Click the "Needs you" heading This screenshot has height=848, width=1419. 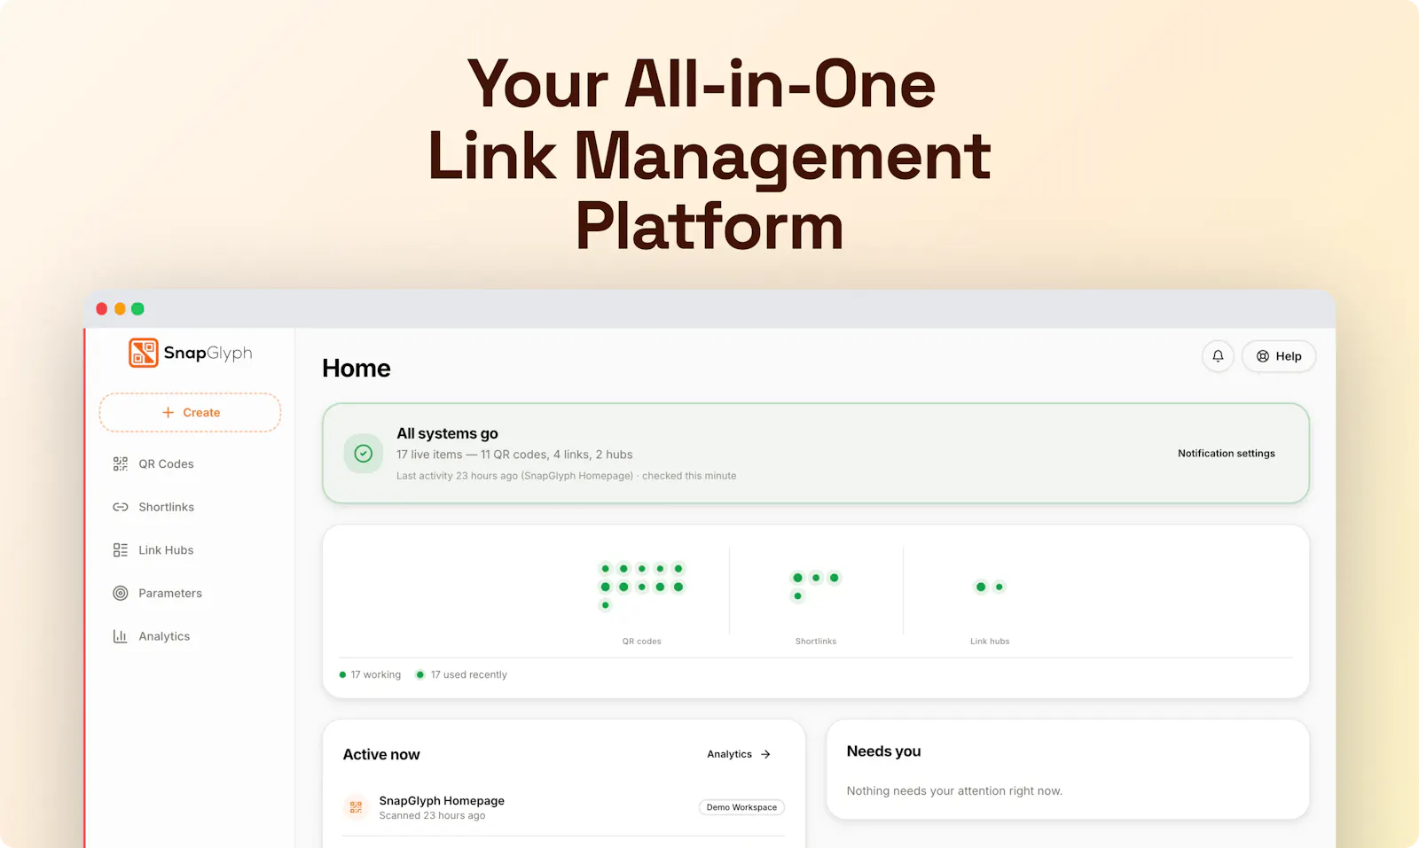[883, 751]
